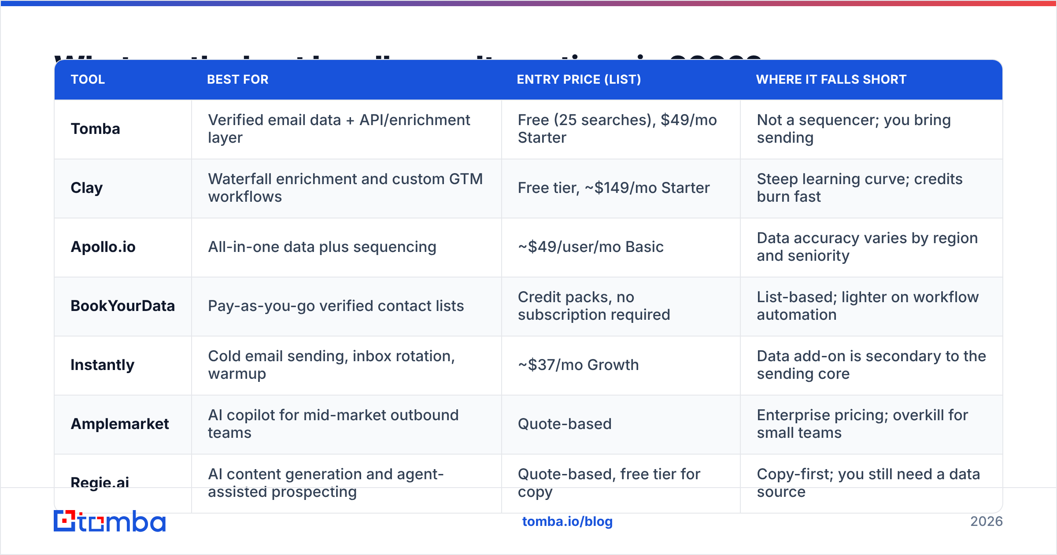The width and height of the screenshot is (1057, 555).
Task: Click 'Cold email sending, inbox rotation, warmup'
Action: (x=332, y=365)
